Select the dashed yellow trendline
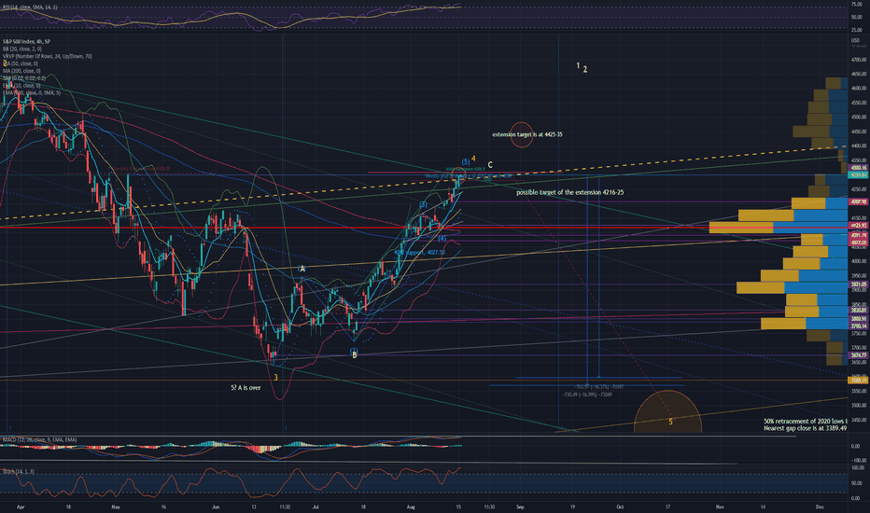The width and height of the screenshot is (870, 513). pos(422,183)
